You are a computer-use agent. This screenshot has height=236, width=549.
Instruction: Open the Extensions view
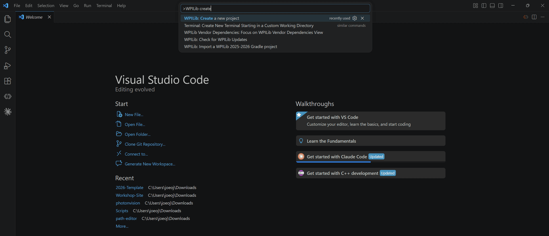[x=8, y=81]
